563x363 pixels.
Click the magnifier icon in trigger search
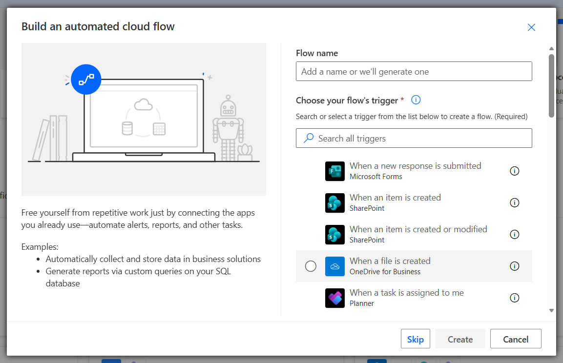click(309, 138)
